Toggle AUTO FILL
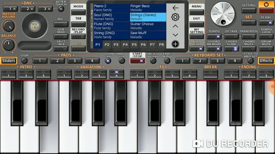Image resolution: width=275 pixels, height=154 pixels. coord(197,48)
